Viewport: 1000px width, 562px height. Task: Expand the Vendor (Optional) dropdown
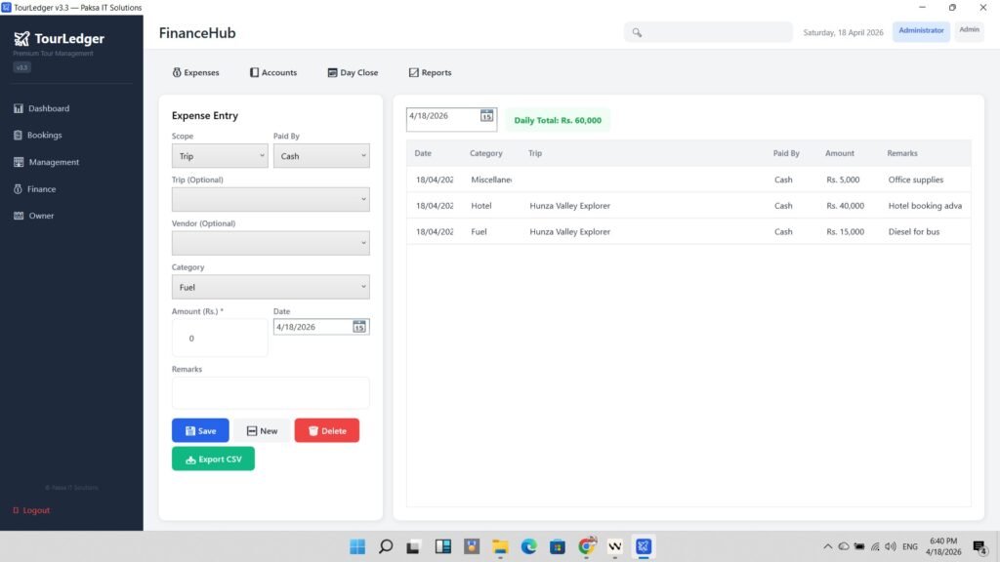(x=271, y=243)
